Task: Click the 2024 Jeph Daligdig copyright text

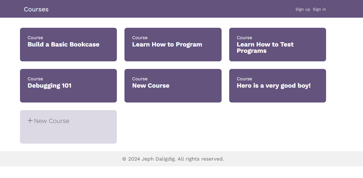Action: (173, 159)
